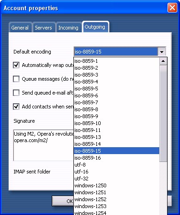Pick windows-1252 in the encoding list
Image resolution: width=180 pixels, height=215 pixels.
click(116, 199)
